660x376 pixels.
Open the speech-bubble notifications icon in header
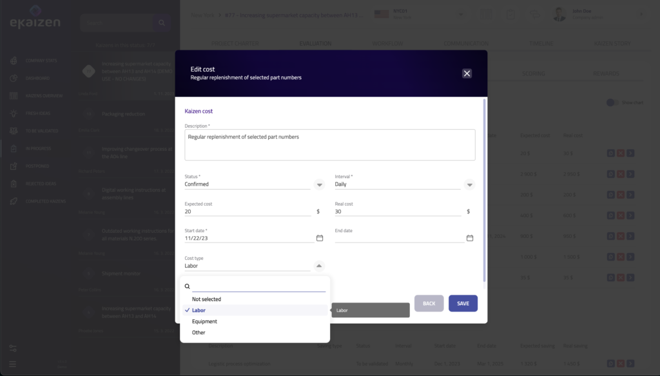point(535,14)
